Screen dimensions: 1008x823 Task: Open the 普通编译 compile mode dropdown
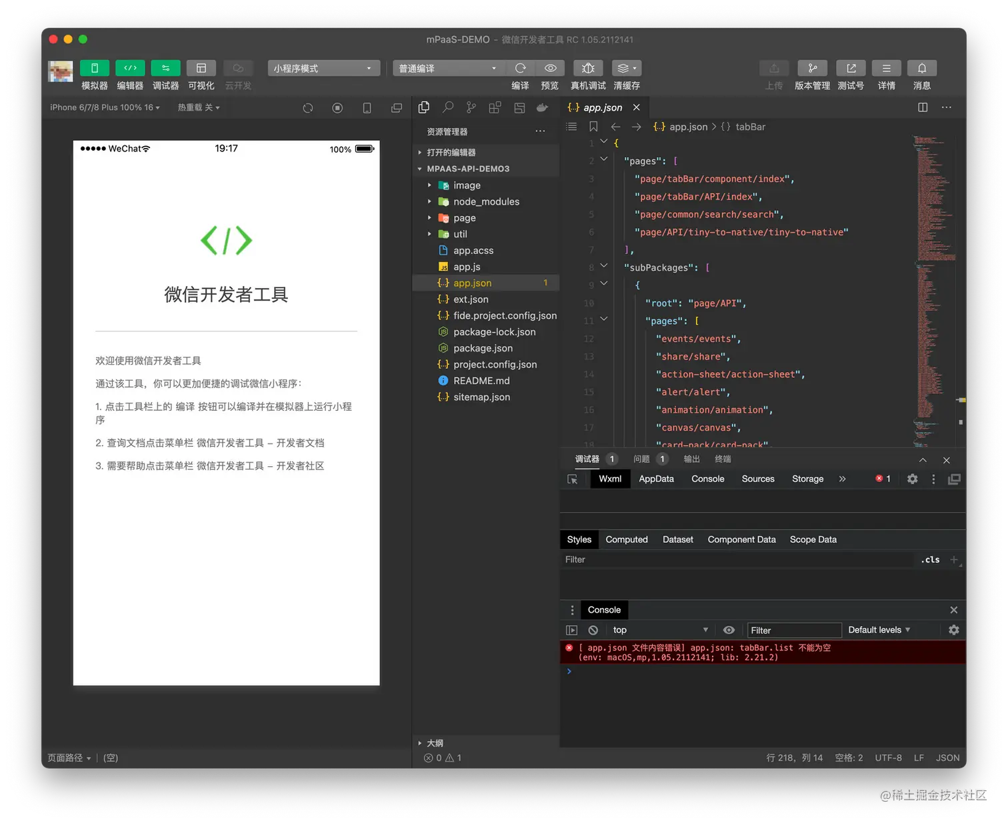[x=447, y=68]
